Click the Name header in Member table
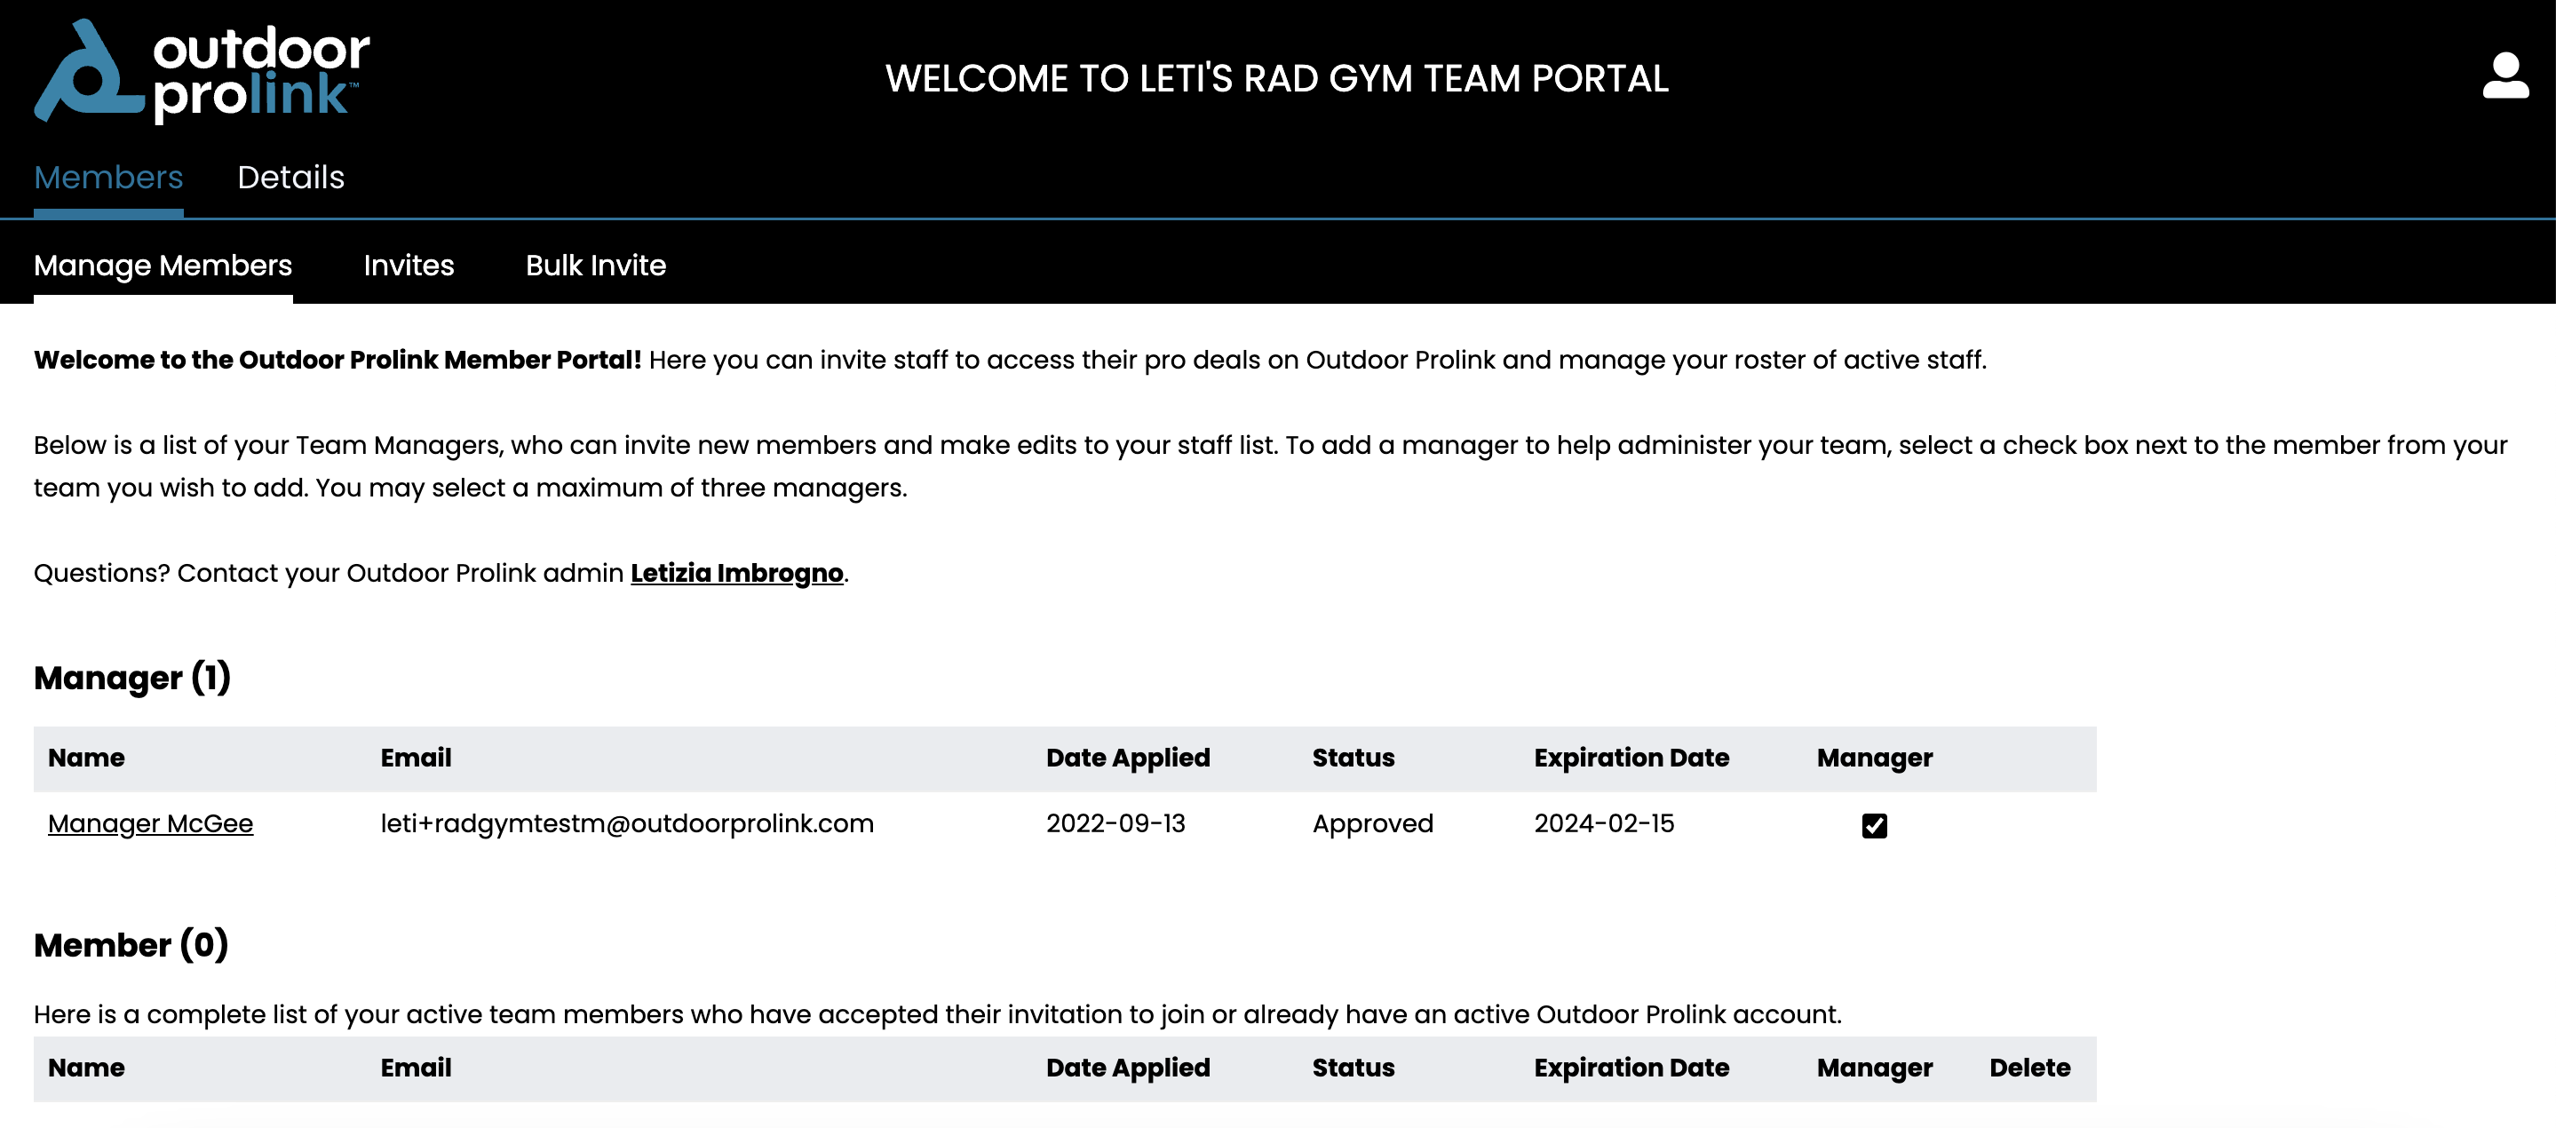The height and width of the screenshot is (1128, 2556). tap(86, 1068)
